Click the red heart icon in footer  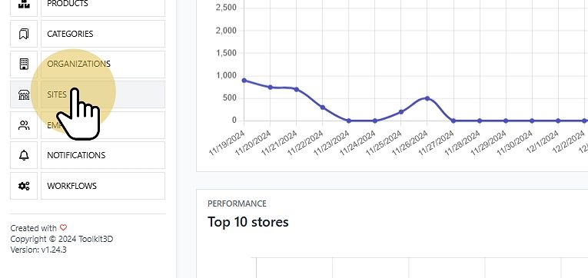63,227
